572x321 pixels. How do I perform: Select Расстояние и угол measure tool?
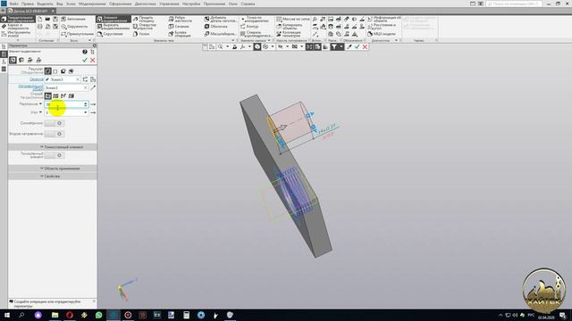[x=382, y=27]
